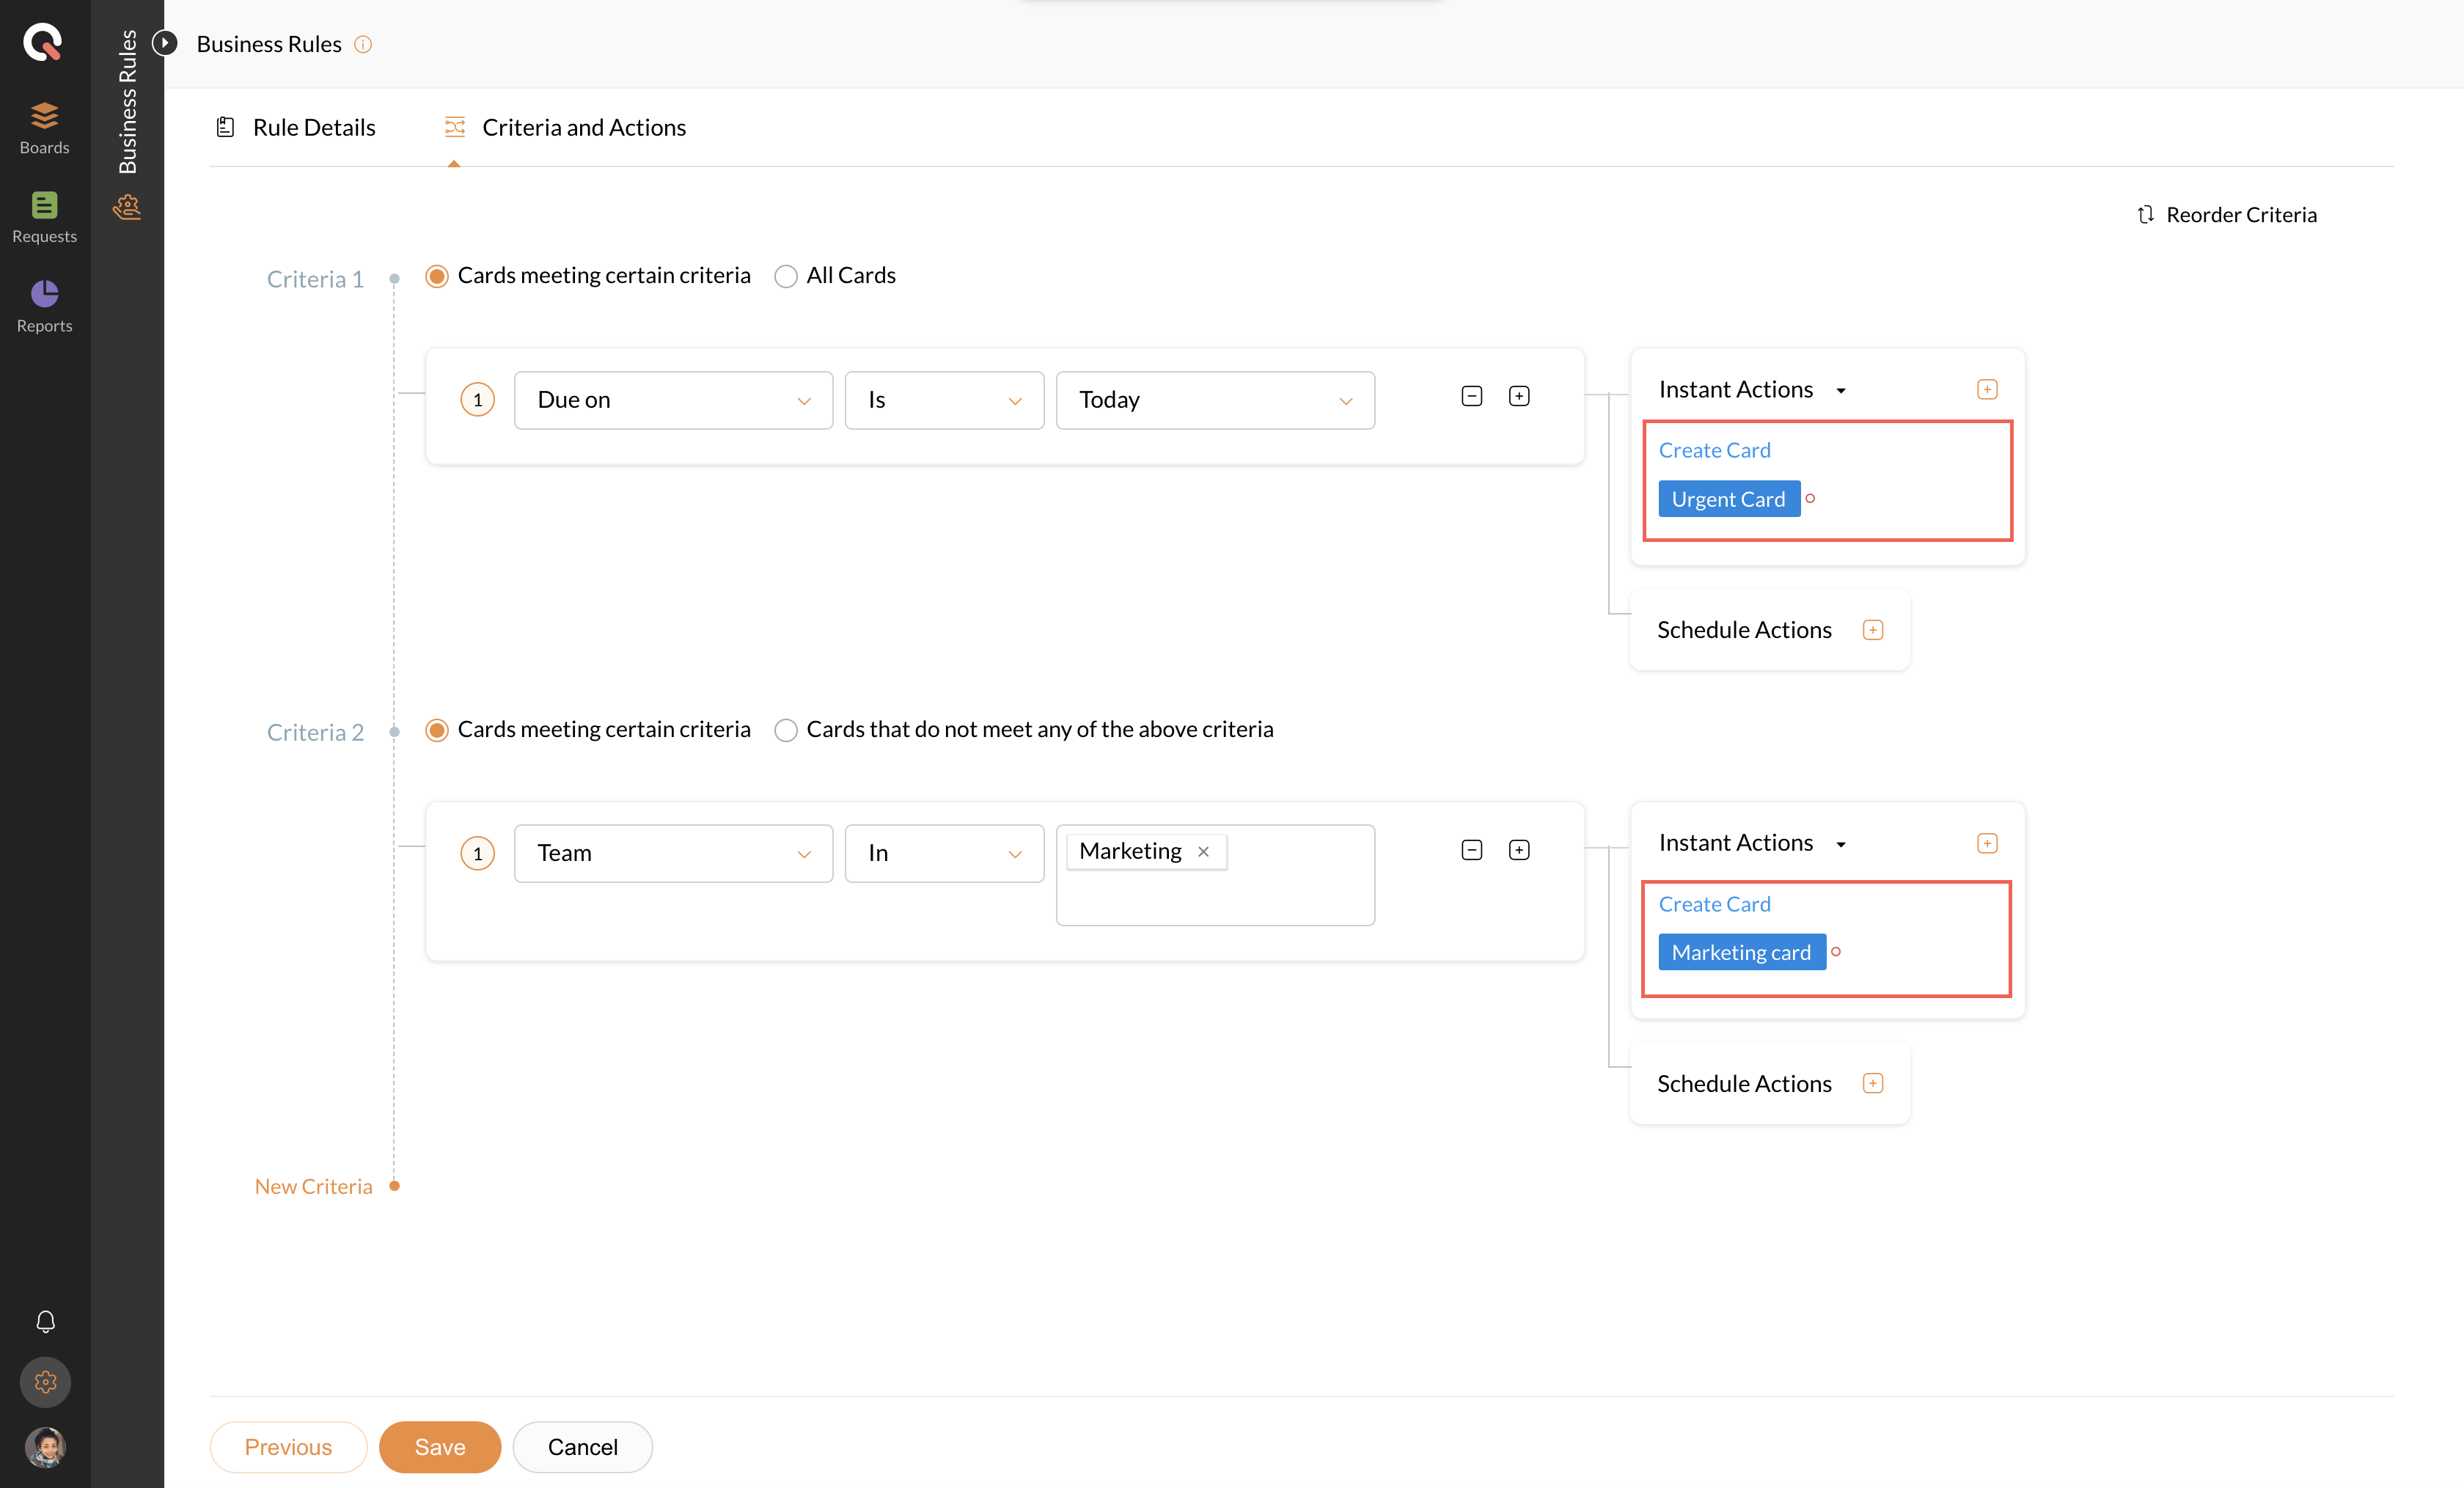Open settings gear in sidebar
Screen dimensions: 2464x1488
click(45, 1382)
